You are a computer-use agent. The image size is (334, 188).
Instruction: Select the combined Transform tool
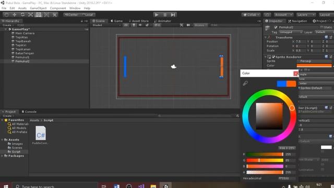pyautogui.click(x=46, y=15)
